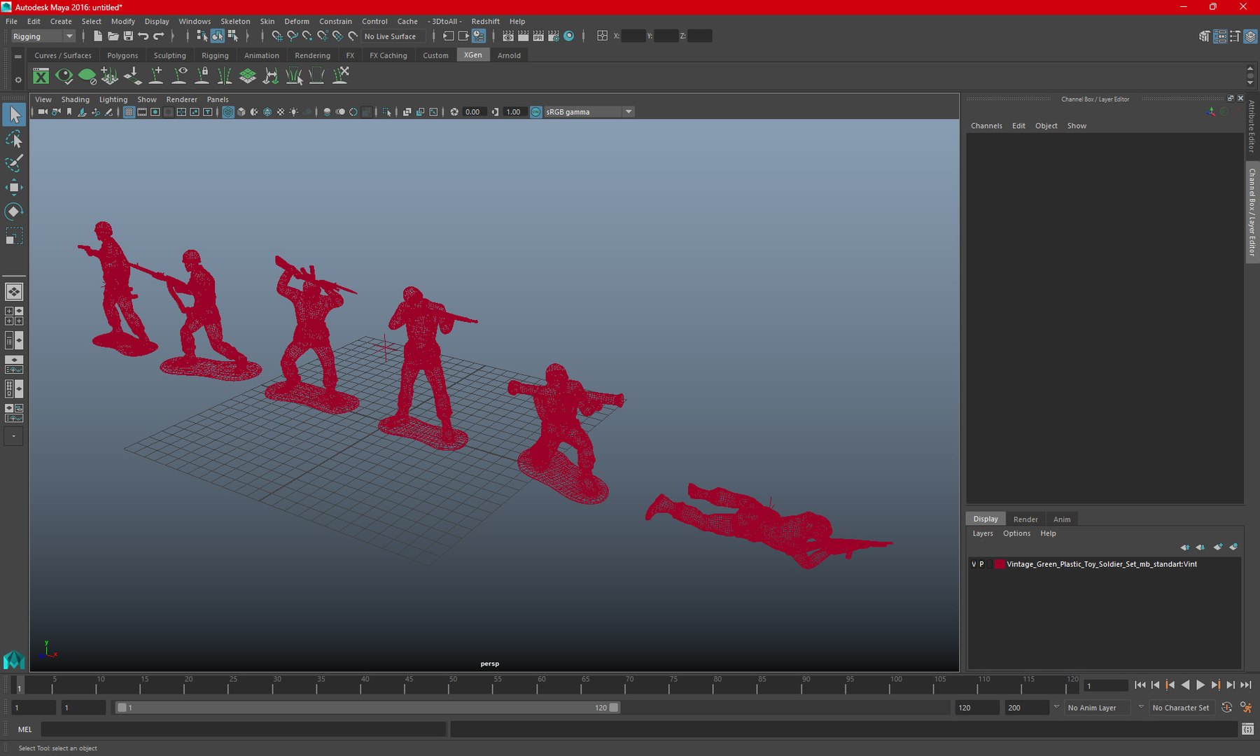The height and width of the screenshot is (756, 1260).
Task: Undo the last action
Action: [x=143, y=36]
